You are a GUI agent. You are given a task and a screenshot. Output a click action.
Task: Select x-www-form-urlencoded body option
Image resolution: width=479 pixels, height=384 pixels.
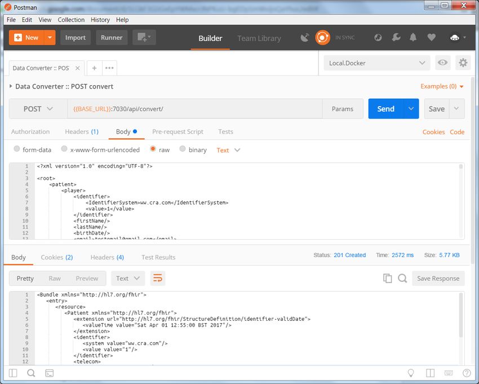click(x=64, y=149)
